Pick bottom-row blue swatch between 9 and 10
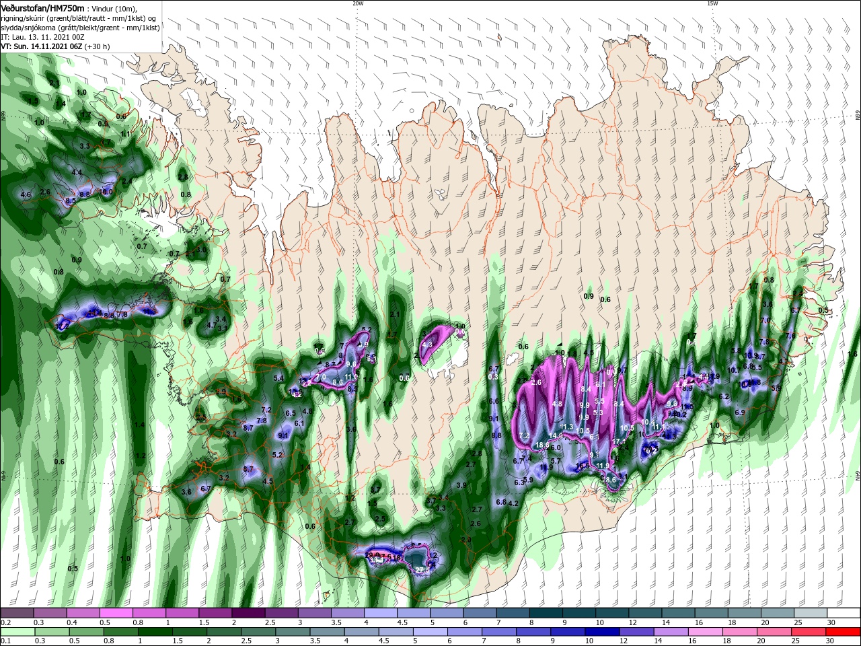The height and width of the screenshot is (646, 861). [568, 632]
